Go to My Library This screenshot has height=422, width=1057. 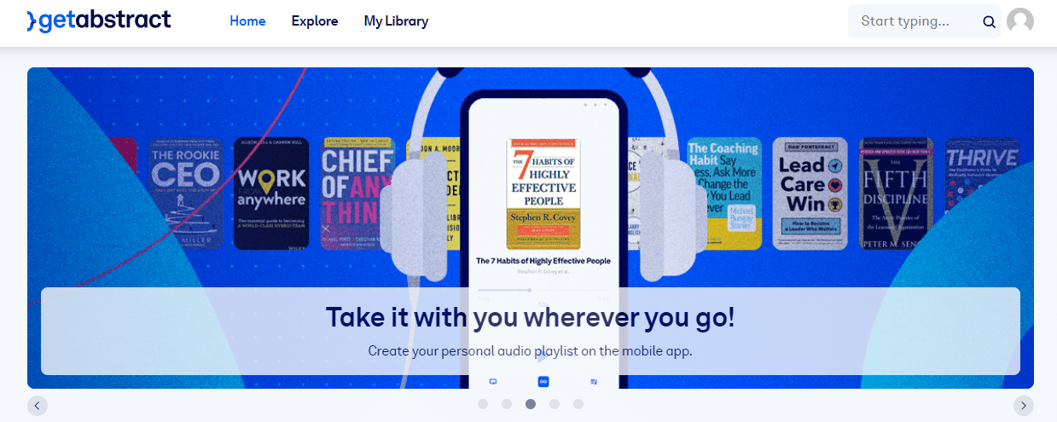click(396, 21)
